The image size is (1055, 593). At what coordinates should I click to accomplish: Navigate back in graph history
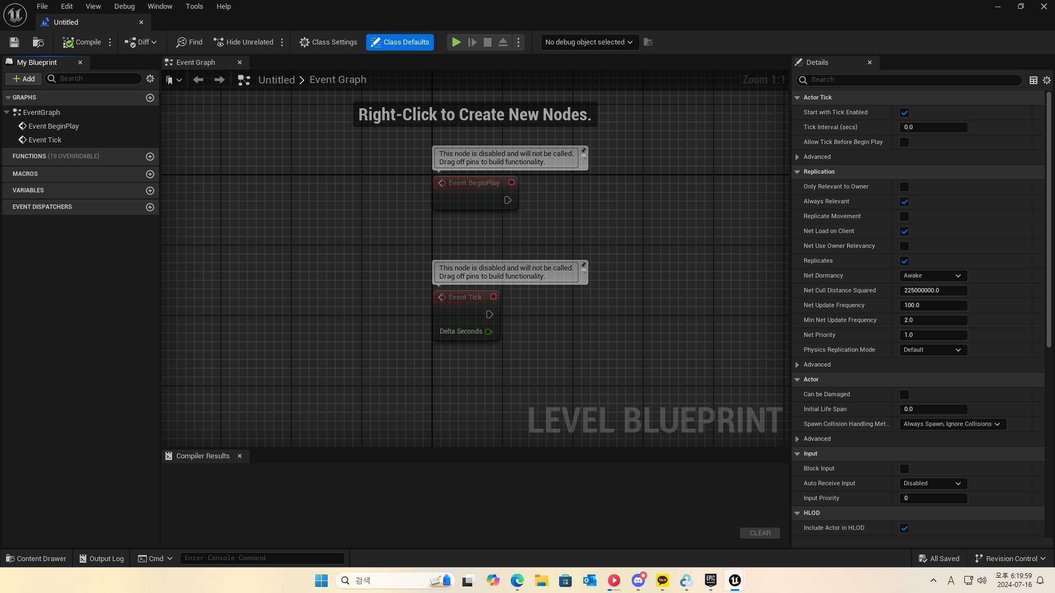pos(198,80)
